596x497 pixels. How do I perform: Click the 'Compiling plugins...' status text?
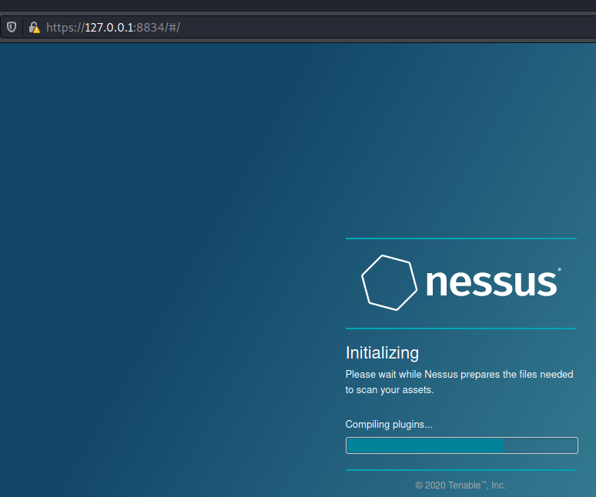click(389, 424)
